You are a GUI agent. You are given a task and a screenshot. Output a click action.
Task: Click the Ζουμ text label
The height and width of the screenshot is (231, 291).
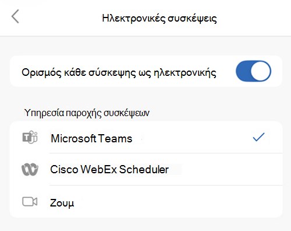62,203
